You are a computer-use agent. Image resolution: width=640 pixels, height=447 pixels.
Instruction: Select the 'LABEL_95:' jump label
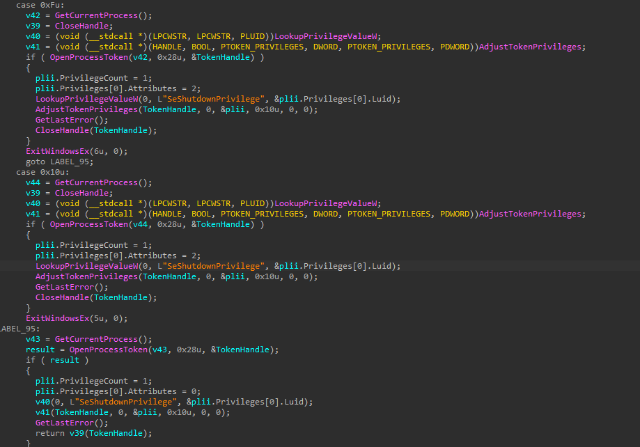coord(20,329)
